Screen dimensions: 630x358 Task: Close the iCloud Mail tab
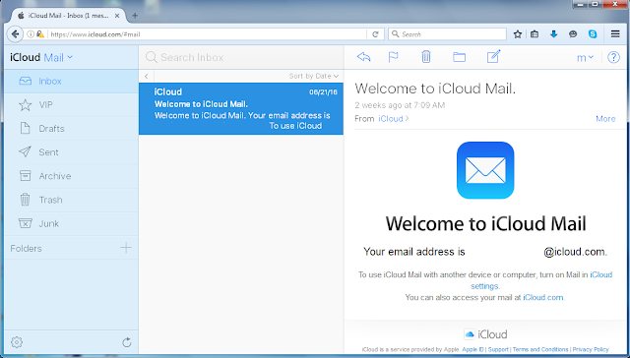(x=117, y=16)
